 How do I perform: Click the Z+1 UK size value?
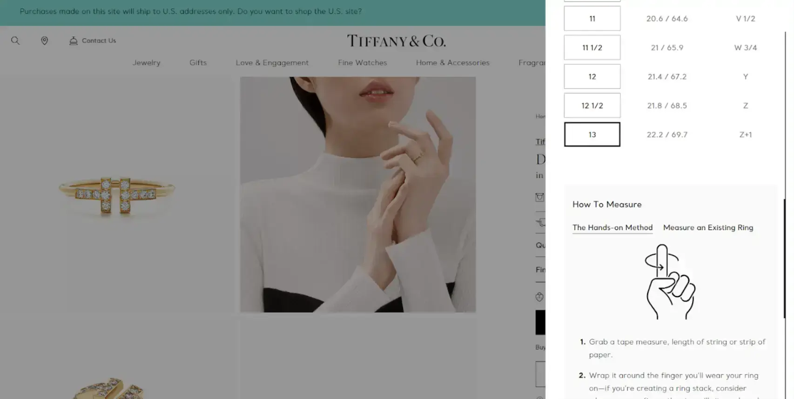click(746, 134)
